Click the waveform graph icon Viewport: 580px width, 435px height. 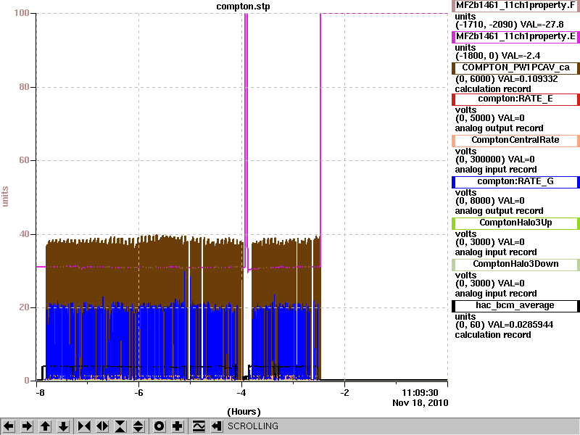coord(199,426)
